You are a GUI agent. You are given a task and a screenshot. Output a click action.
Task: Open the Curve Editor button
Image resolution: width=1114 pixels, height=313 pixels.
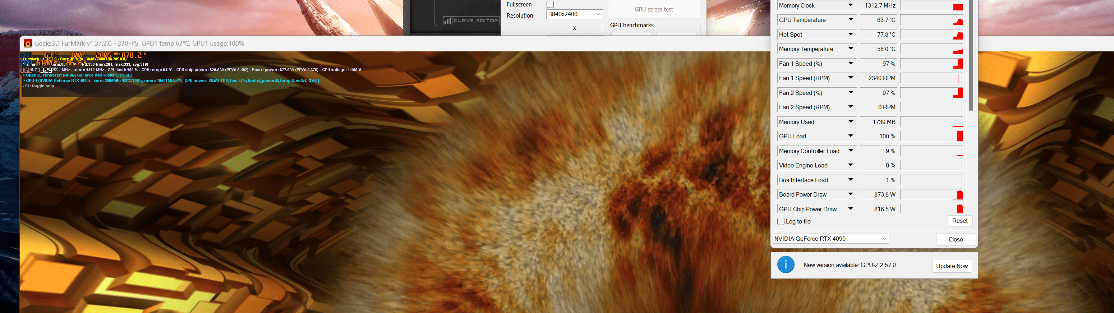[x=471, y=20]
